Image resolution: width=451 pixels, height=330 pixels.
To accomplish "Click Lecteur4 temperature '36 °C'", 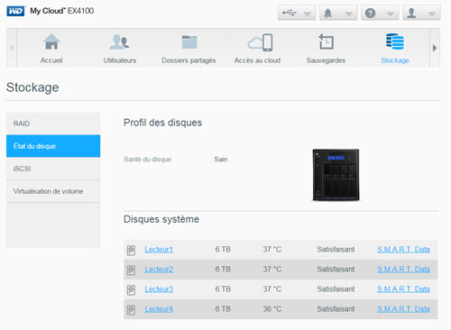I will pos(272,309).
